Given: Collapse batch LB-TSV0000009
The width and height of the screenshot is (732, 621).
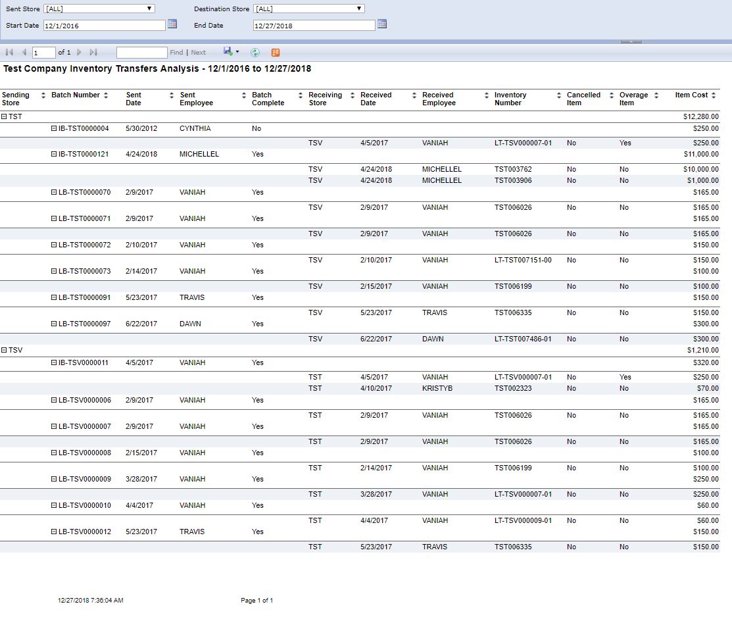Looking at the screenshot, I should (54, 479).
